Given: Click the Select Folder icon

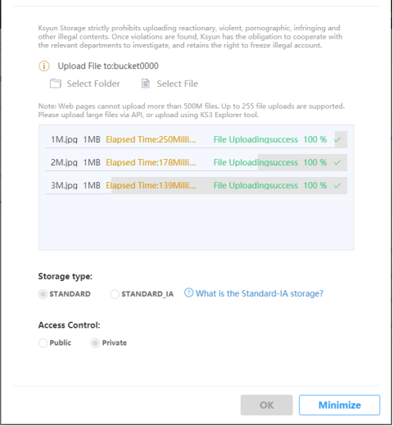Looking at the screenshot, I should (x=56, y=84).
